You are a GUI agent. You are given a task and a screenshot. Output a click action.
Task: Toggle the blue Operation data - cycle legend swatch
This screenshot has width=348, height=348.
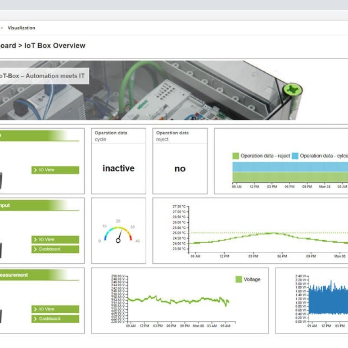(295, 156)
